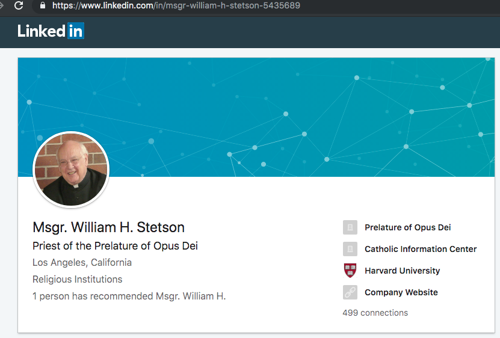This screenshot has width=500, height=338.
Task: Open the Harvard University link
Action: point(402,271)
